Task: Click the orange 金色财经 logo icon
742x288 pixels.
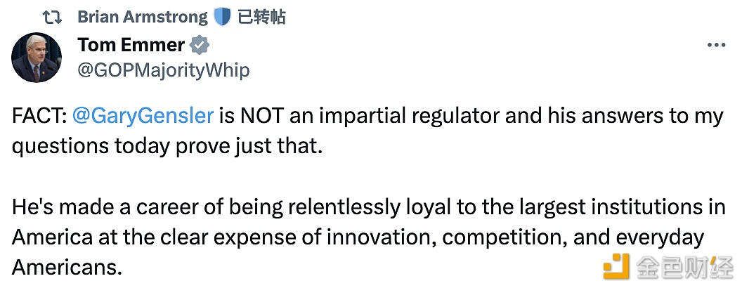Action: point(616,266)
